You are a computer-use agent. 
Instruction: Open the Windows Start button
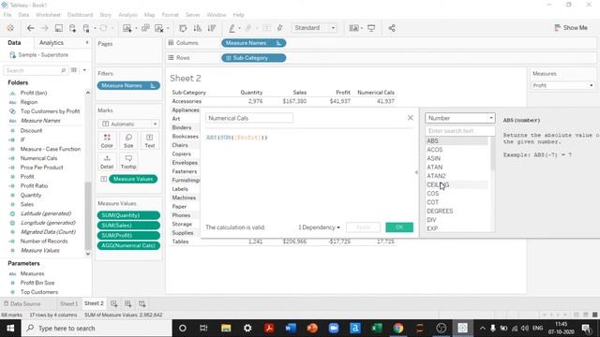[10, 328]
